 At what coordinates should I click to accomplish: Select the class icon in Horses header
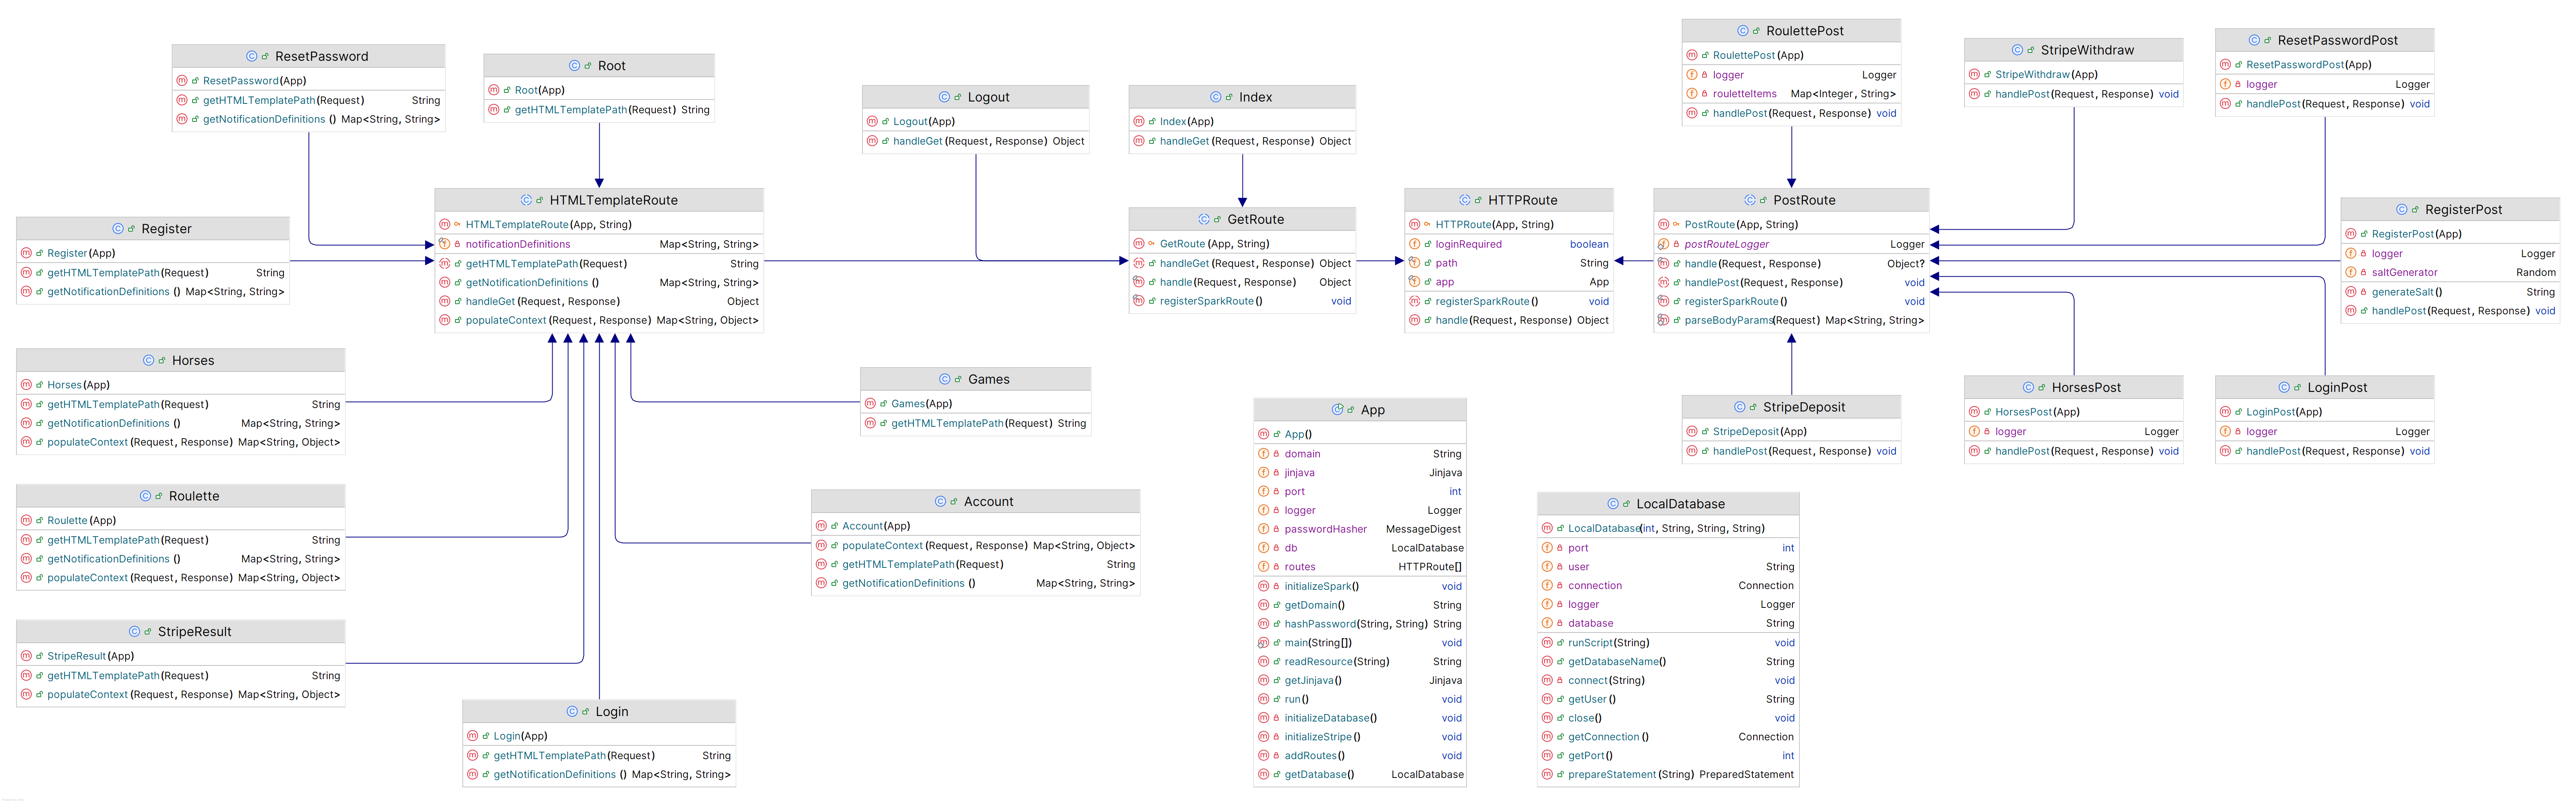[x=149, y=361]
